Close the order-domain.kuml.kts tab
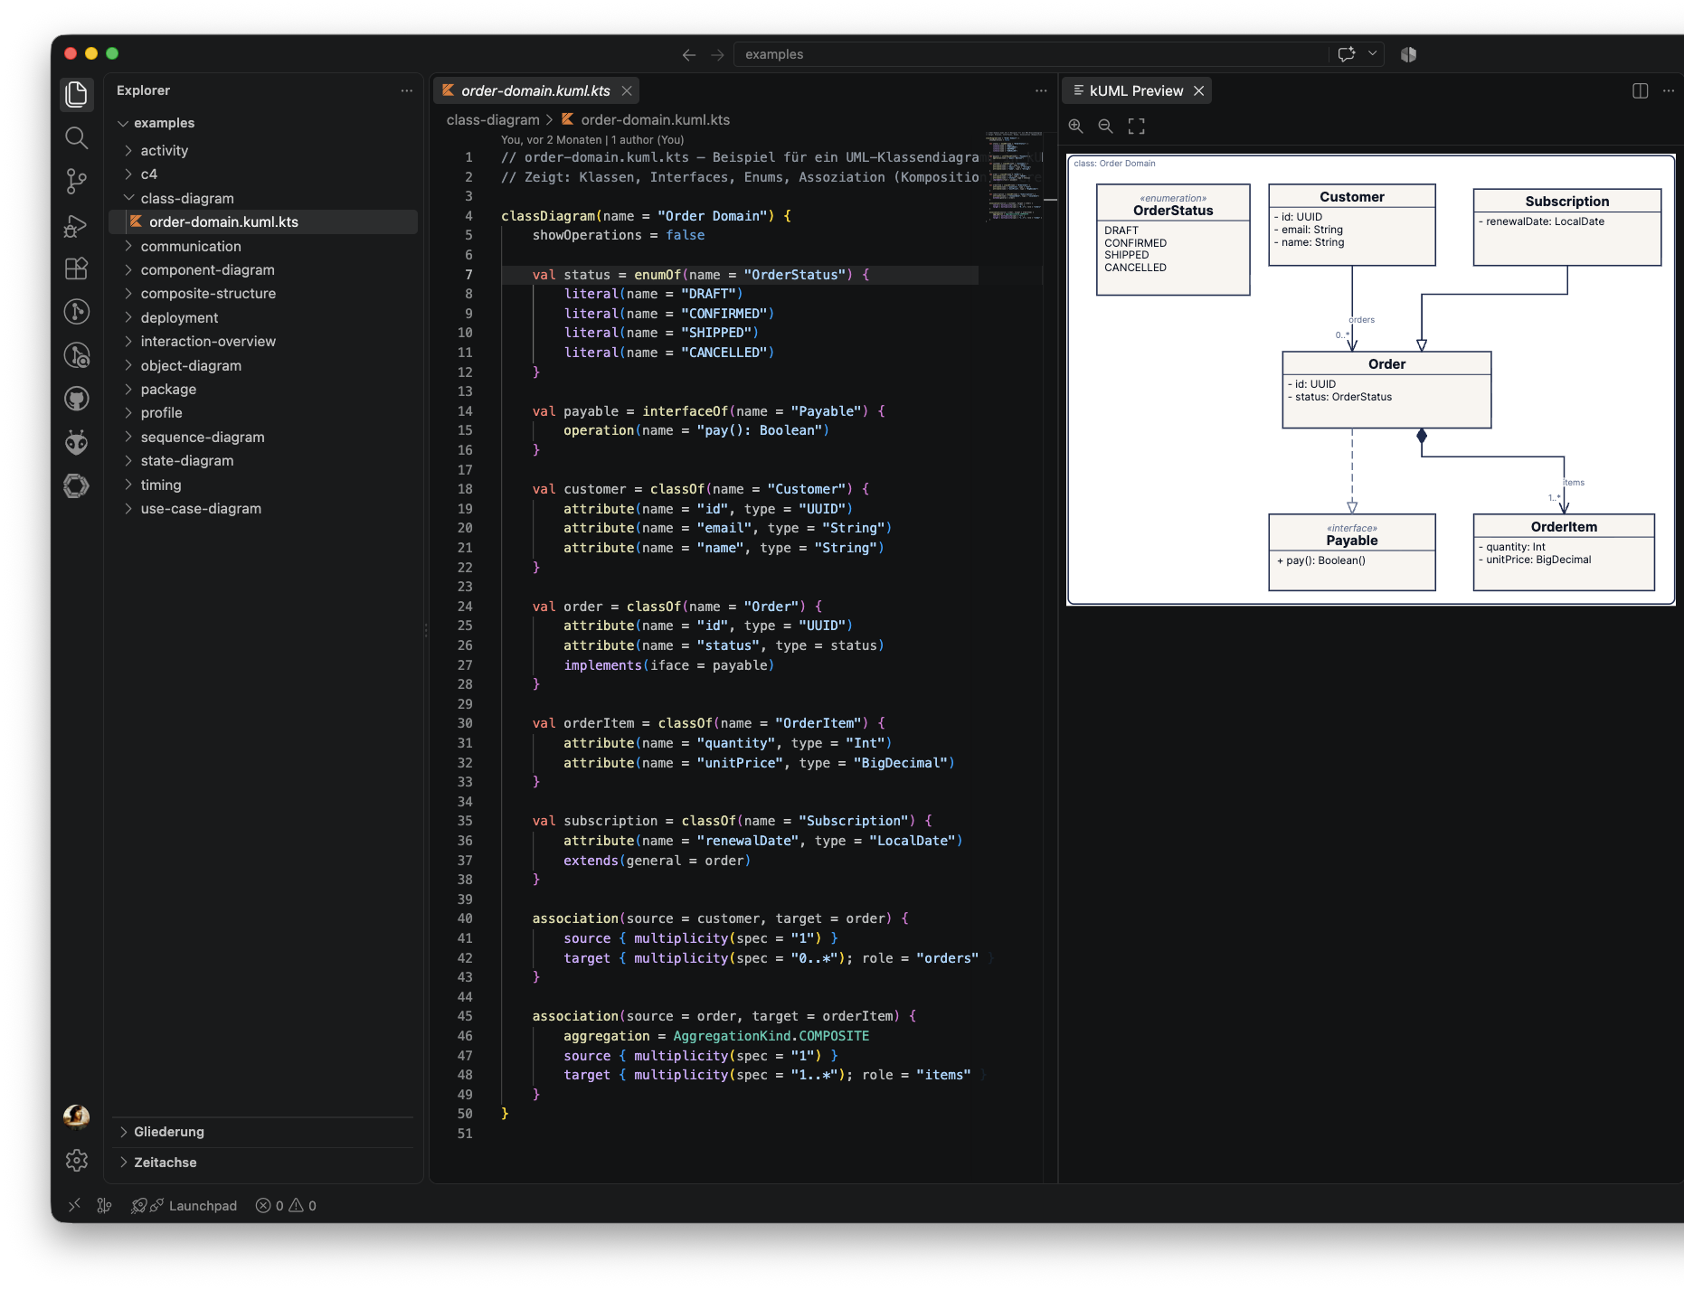Screen dimensions: 1684x1290 pos(627,90)
